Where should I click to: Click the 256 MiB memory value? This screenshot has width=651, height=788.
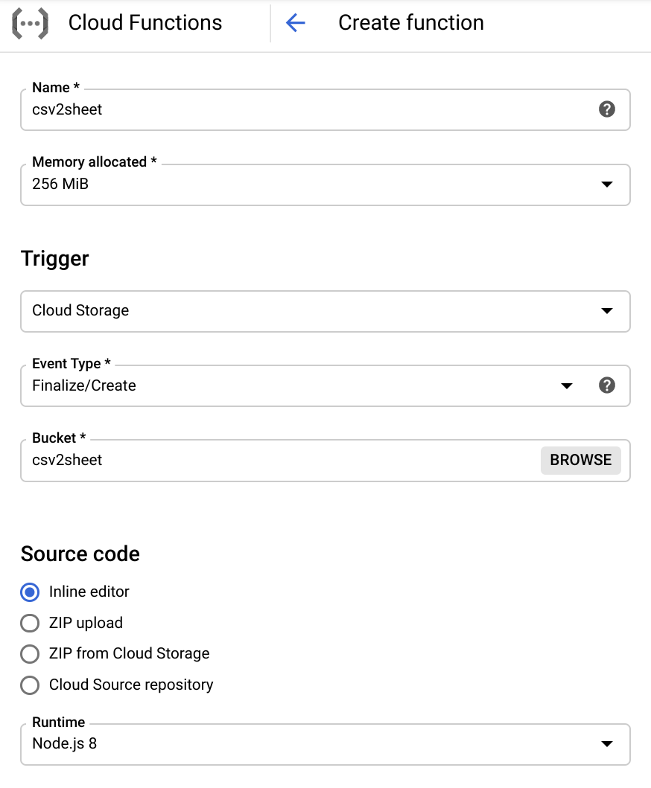(x=61, y=184)
